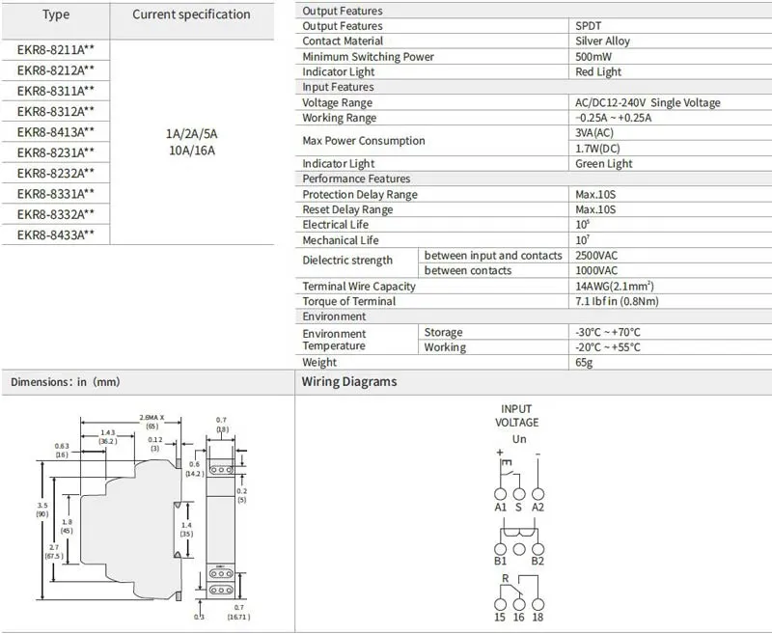The image size is (772, 634).
Task: Click the Wiring Diagrams section heading
Action: coord(349,381)
